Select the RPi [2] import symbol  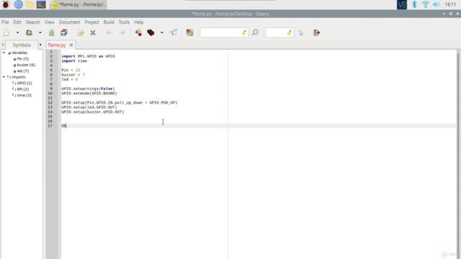click(x=22, y=89)
